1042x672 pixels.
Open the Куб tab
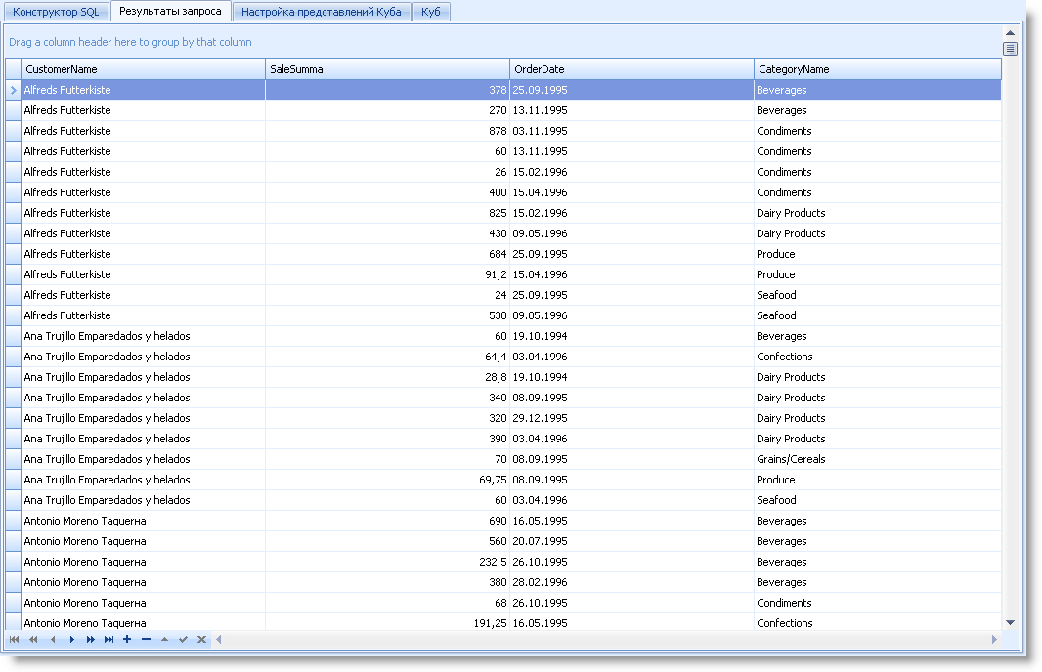coord(431,12)
